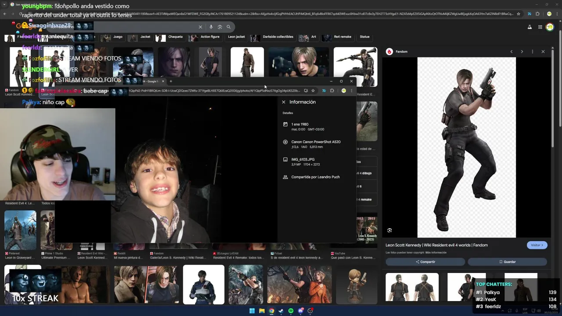Open new tab in the front Chrome window
The image size is (562, 316).
point(171,81)
